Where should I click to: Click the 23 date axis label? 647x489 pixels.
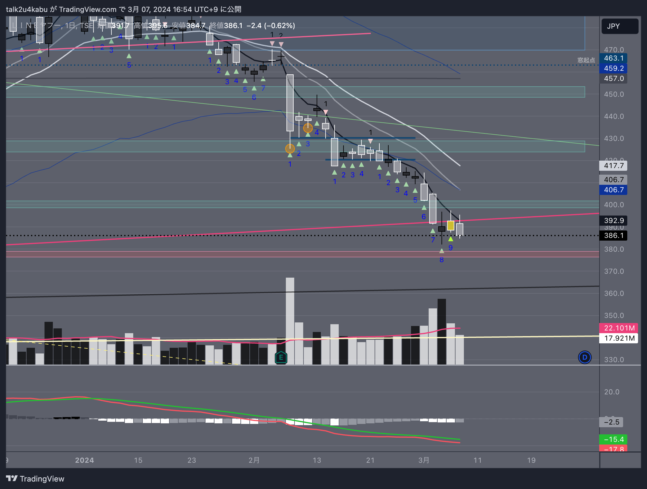(x=192, y=460)
